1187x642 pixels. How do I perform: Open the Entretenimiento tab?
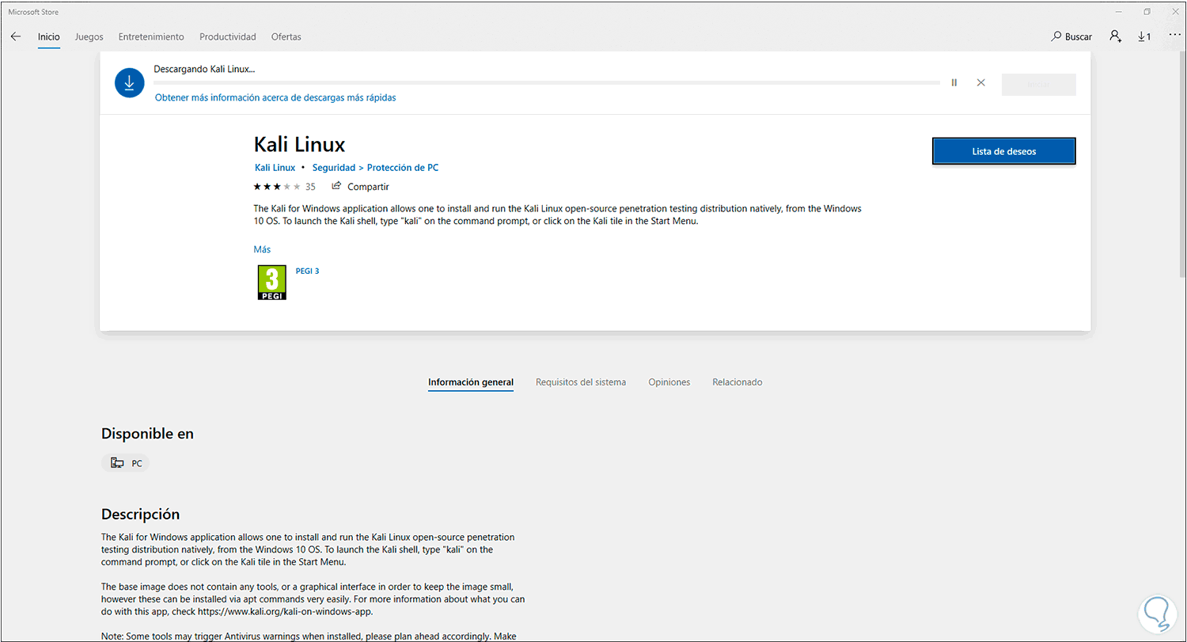coord(151,36)
